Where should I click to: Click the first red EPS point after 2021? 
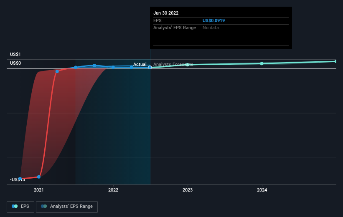point(57,71)
